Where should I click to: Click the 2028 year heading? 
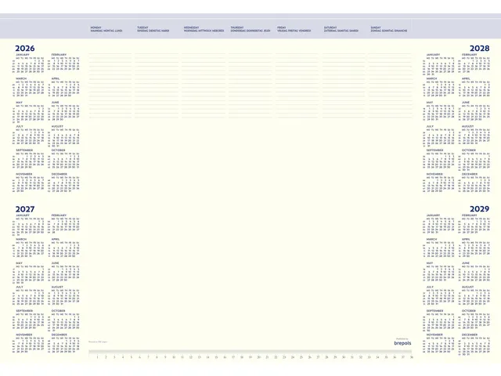pos(479,49)
